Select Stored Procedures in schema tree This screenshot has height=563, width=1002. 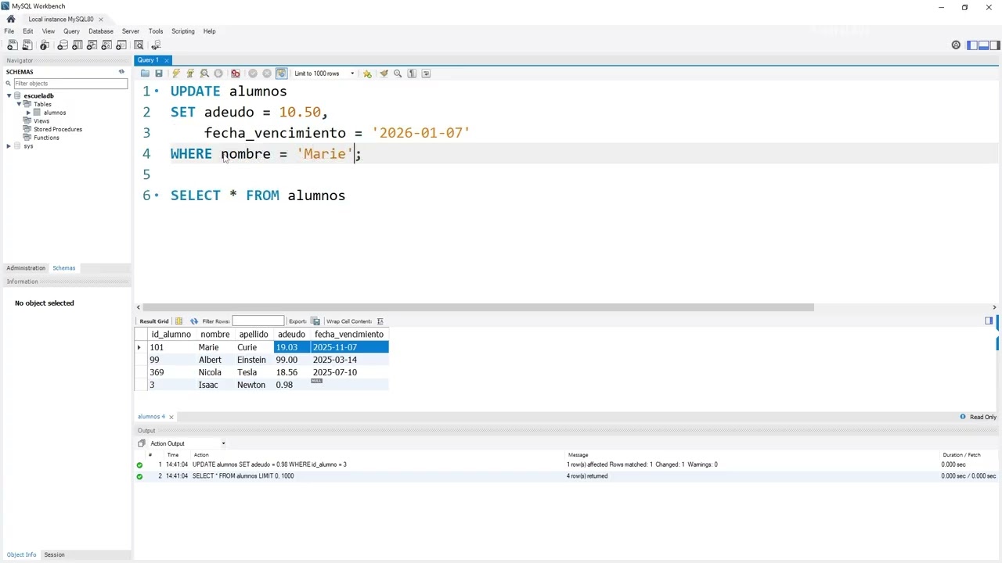pos(58,129)
